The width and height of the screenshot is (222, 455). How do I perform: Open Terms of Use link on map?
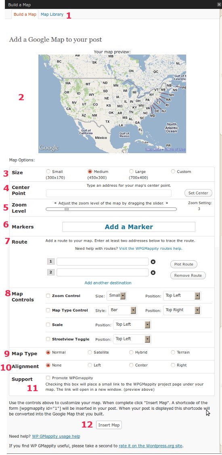click(175, 150)
